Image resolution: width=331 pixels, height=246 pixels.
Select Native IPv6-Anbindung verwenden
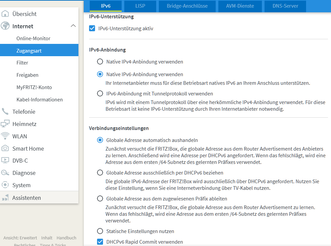coord(100,74)
